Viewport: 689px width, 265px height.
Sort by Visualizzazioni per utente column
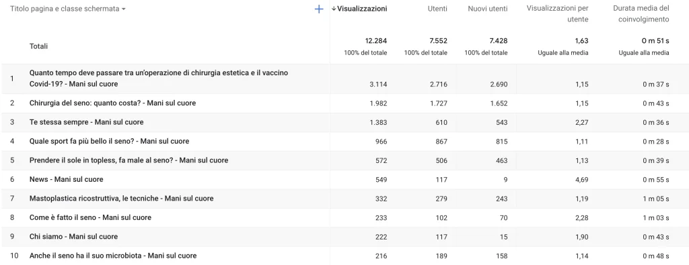(x=557, y=14)
